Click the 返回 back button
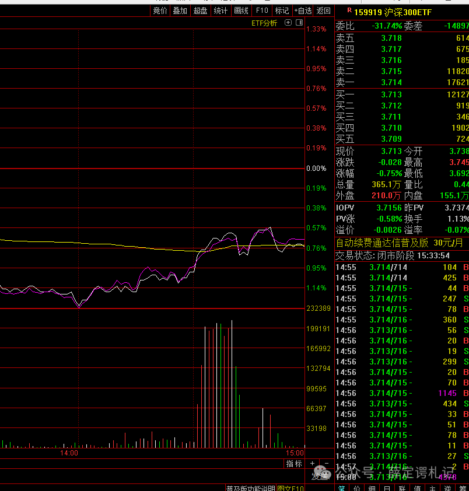 click(x=324, y=11)
